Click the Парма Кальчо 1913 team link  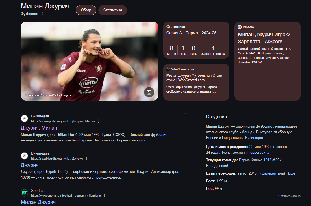(x=255, y=160)
